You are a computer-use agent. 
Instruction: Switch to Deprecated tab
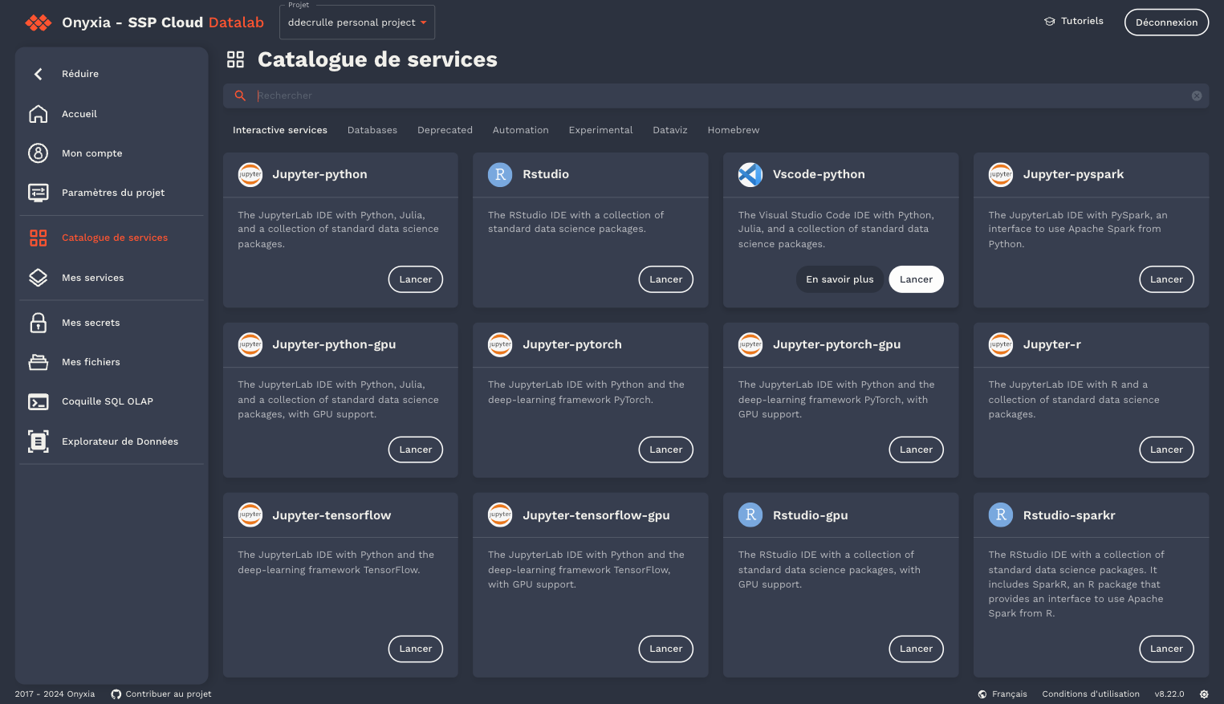[445, 130]
